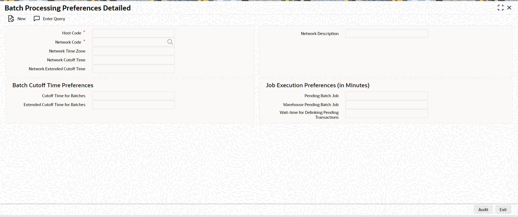The width and height of the screenshot is (518, 217).
Task: Select the Network Cutoff Time field
Action: (x=134, y=60)
